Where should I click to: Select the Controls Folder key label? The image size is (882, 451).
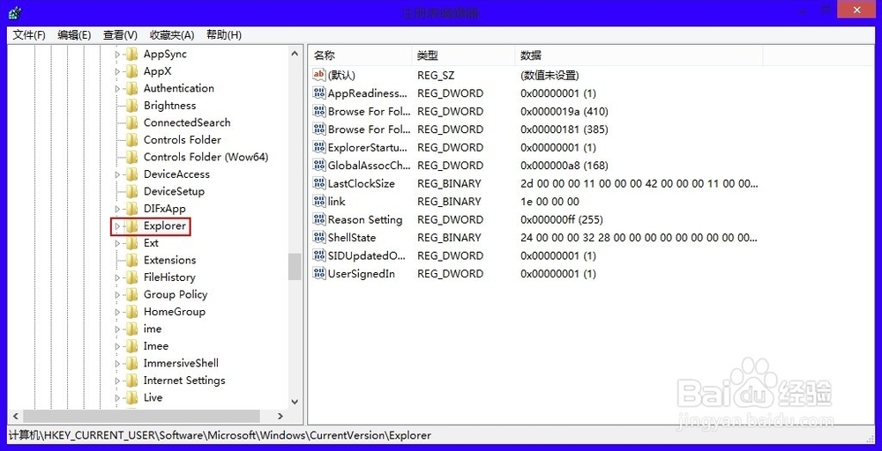[183, 140]
